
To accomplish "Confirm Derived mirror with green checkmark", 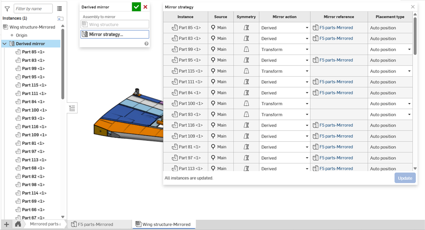I will (x=136, y=7).
